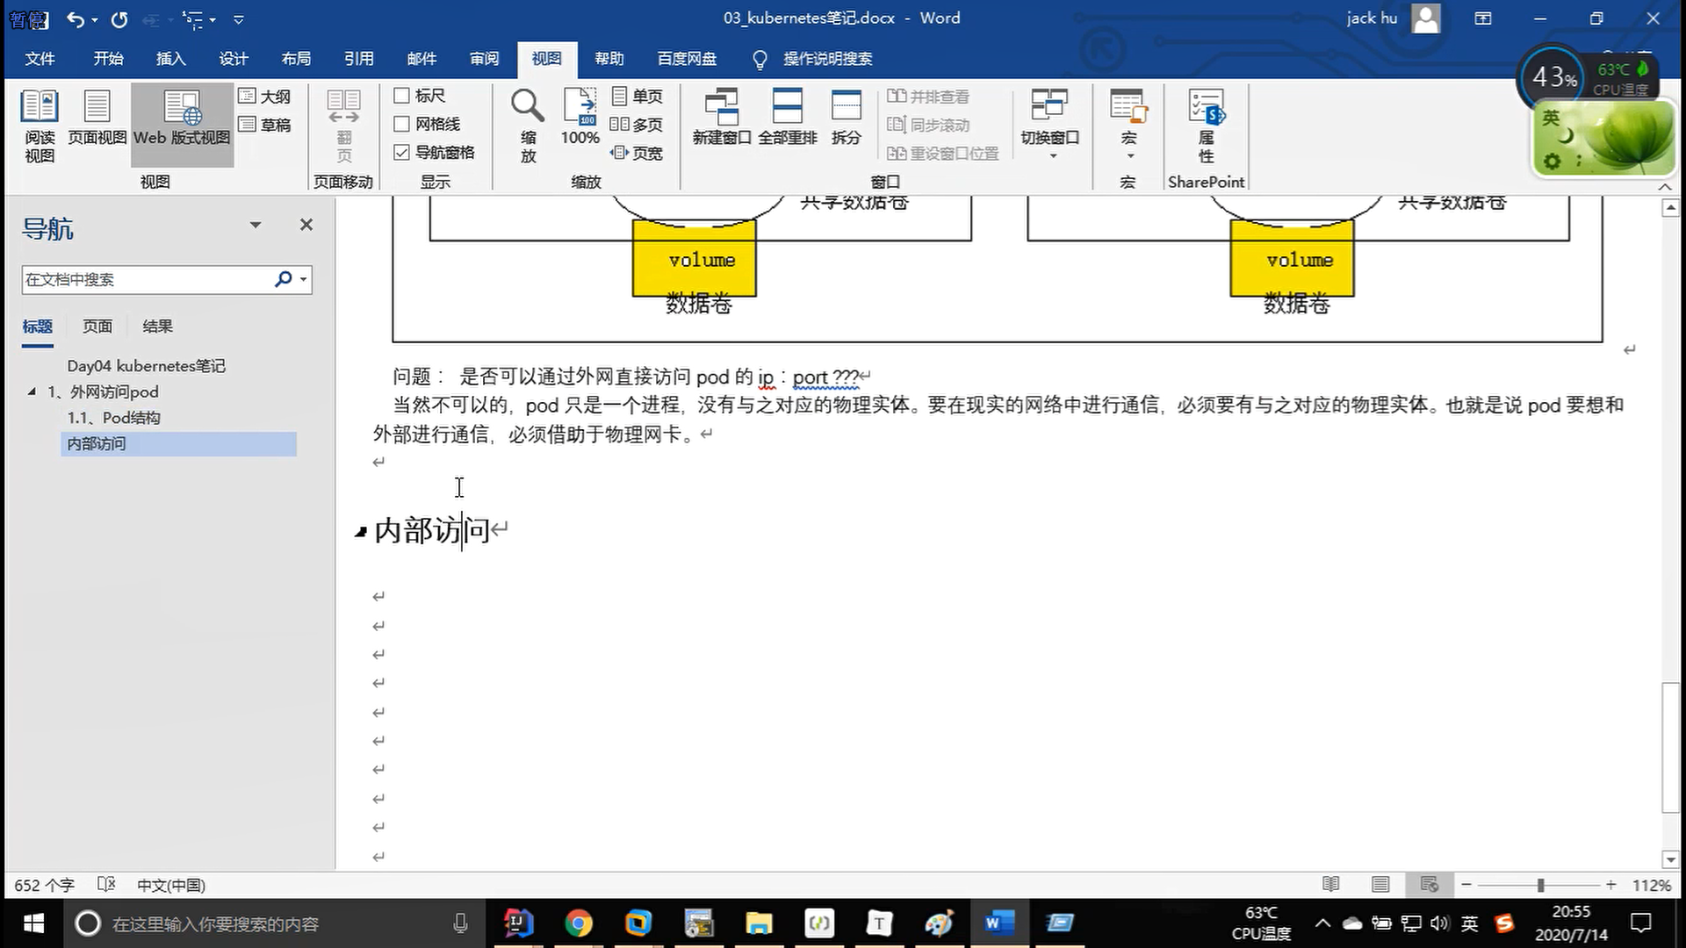Click the Arrange All windows icon
Screen dimensions: 1686x948
pos(787,107)
